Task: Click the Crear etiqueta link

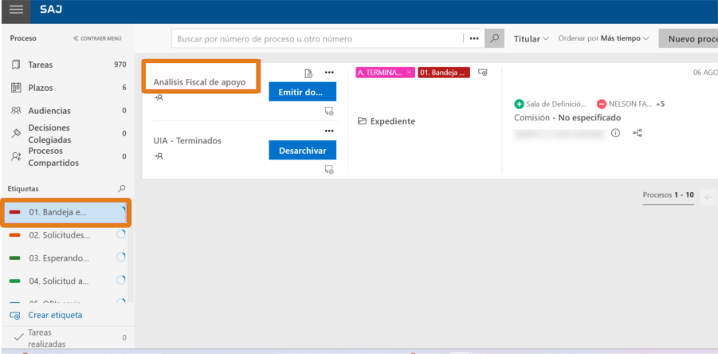Action: (x=54, y=315)
